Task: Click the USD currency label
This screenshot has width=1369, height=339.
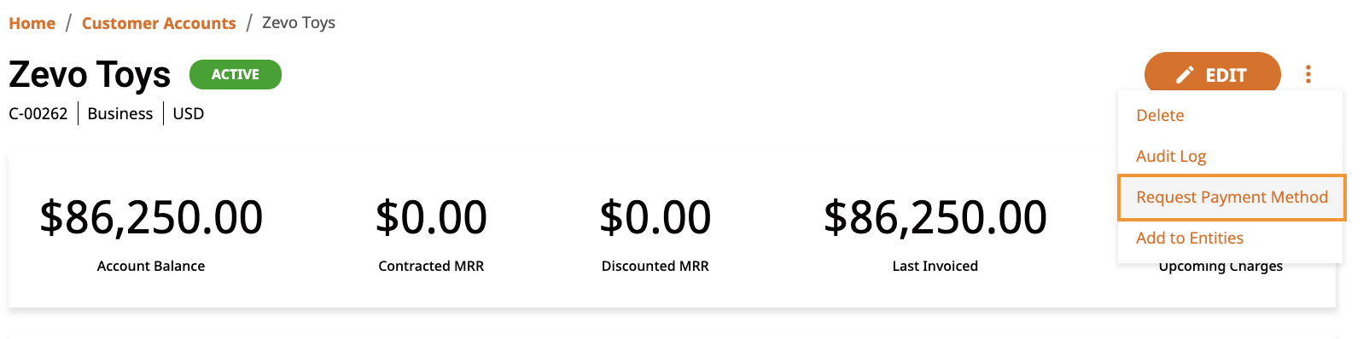Action: tap(189, 114)
